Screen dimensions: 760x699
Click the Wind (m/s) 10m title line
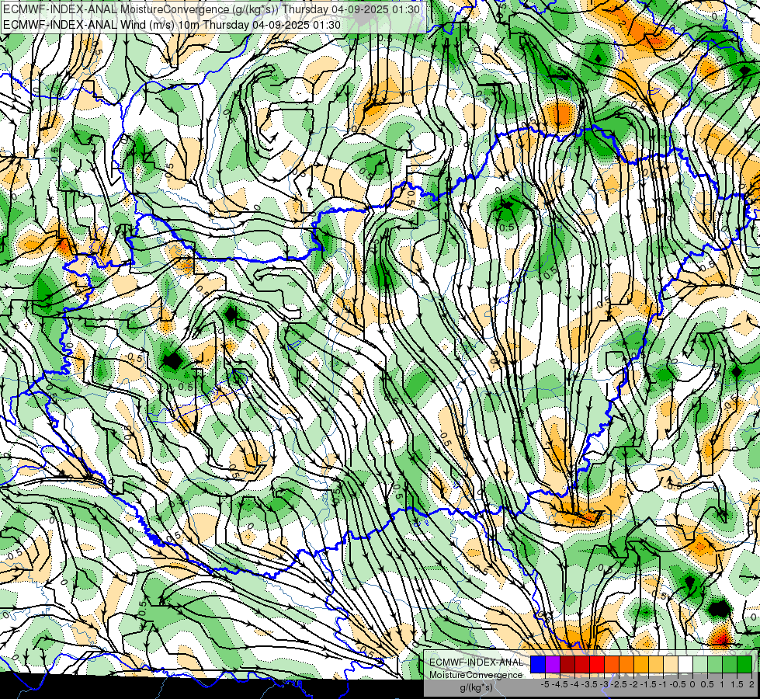(x=172, y=25)
